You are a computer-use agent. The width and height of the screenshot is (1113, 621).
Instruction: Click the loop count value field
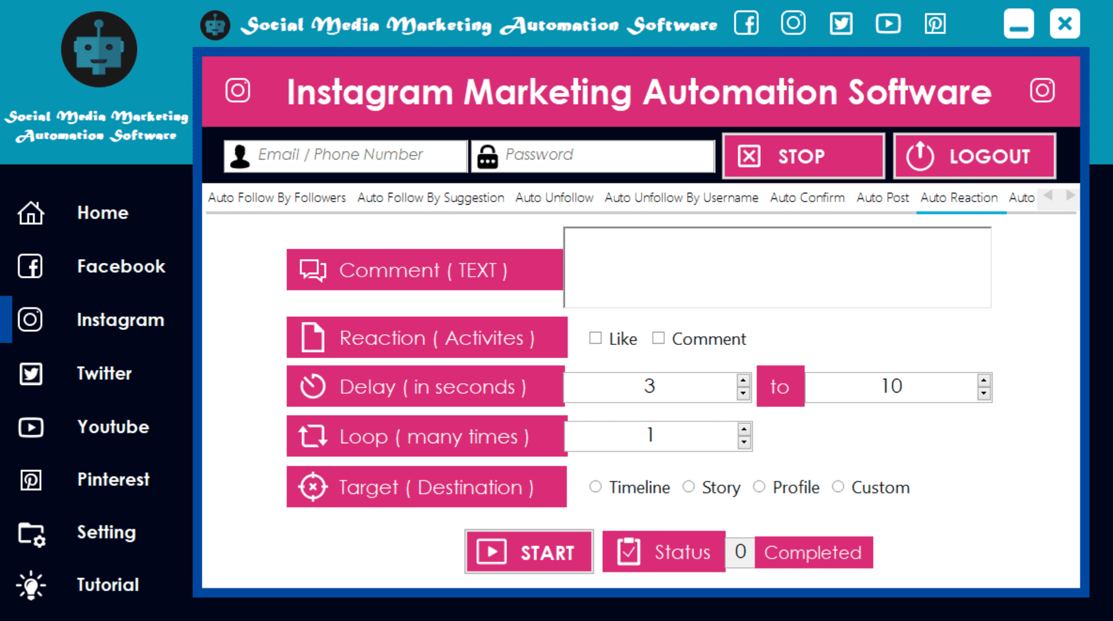point(651,436)
